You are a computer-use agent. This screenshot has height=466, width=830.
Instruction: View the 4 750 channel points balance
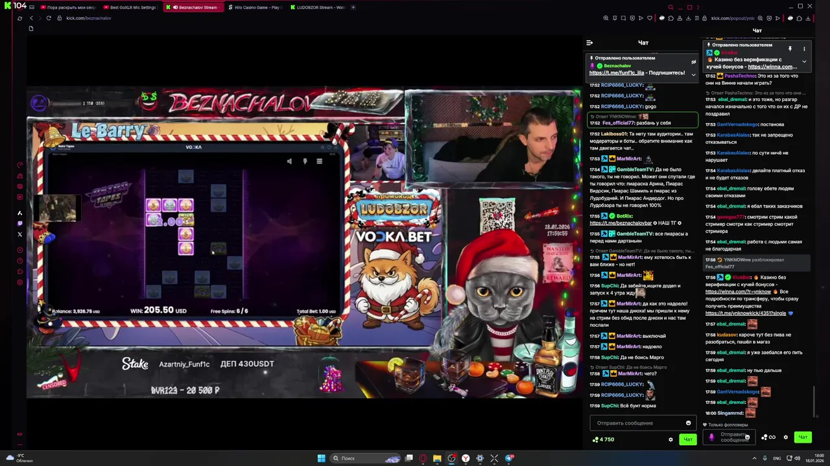coord(603,439)
